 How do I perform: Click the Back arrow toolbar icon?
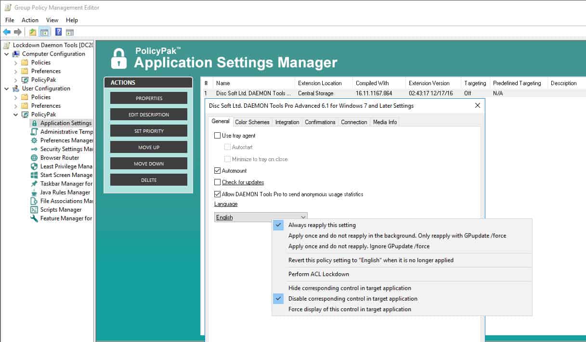[6, 32]
